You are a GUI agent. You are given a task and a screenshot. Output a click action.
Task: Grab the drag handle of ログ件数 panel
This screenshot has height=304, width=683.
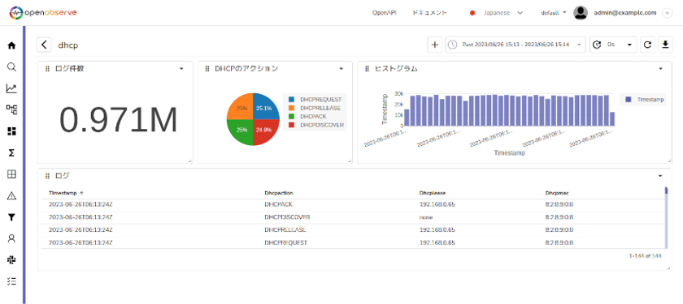(47, 69)
